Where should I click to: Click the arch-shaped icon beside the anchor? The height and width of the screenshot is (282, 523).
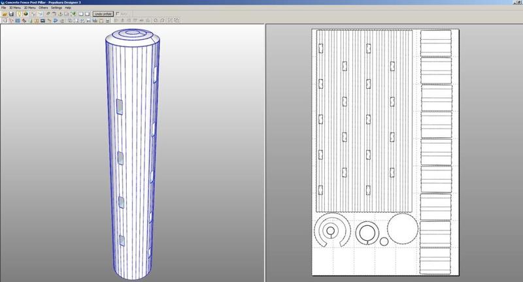click(54, 14)
